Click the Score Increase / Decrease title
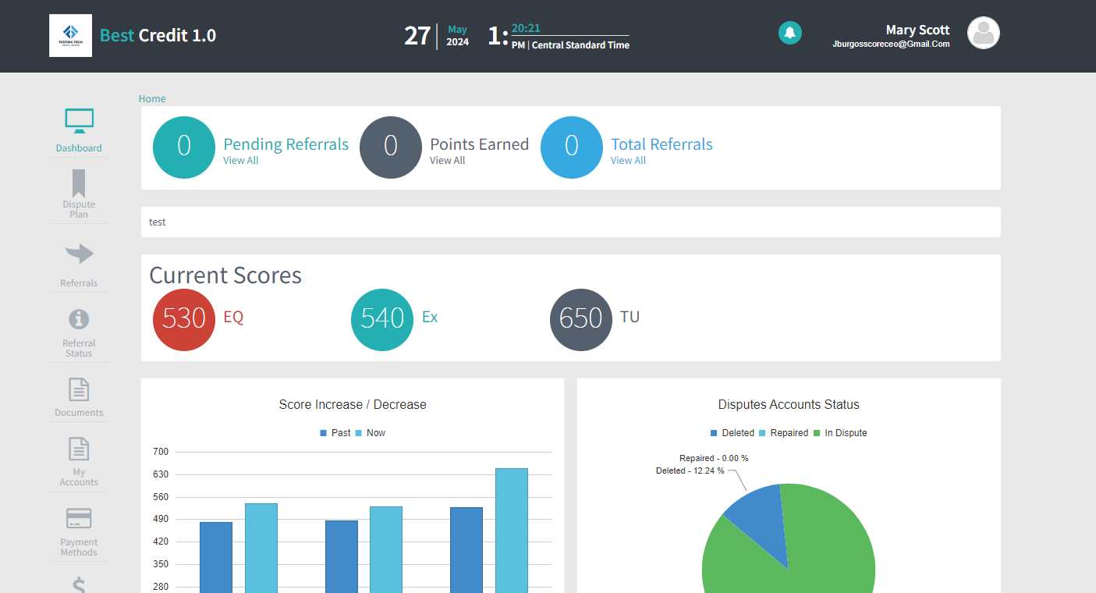 [x=353, y=404]
